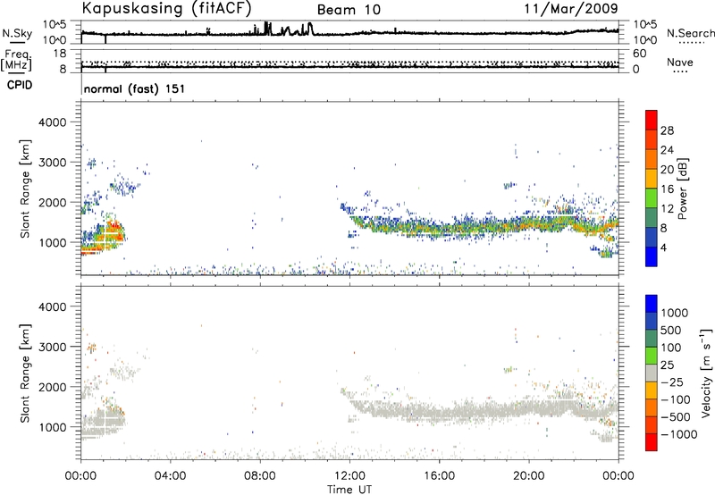The image size is (715, 495).
Task: Click the 'Time UT' axis label
Action: (x=349, y=490)
